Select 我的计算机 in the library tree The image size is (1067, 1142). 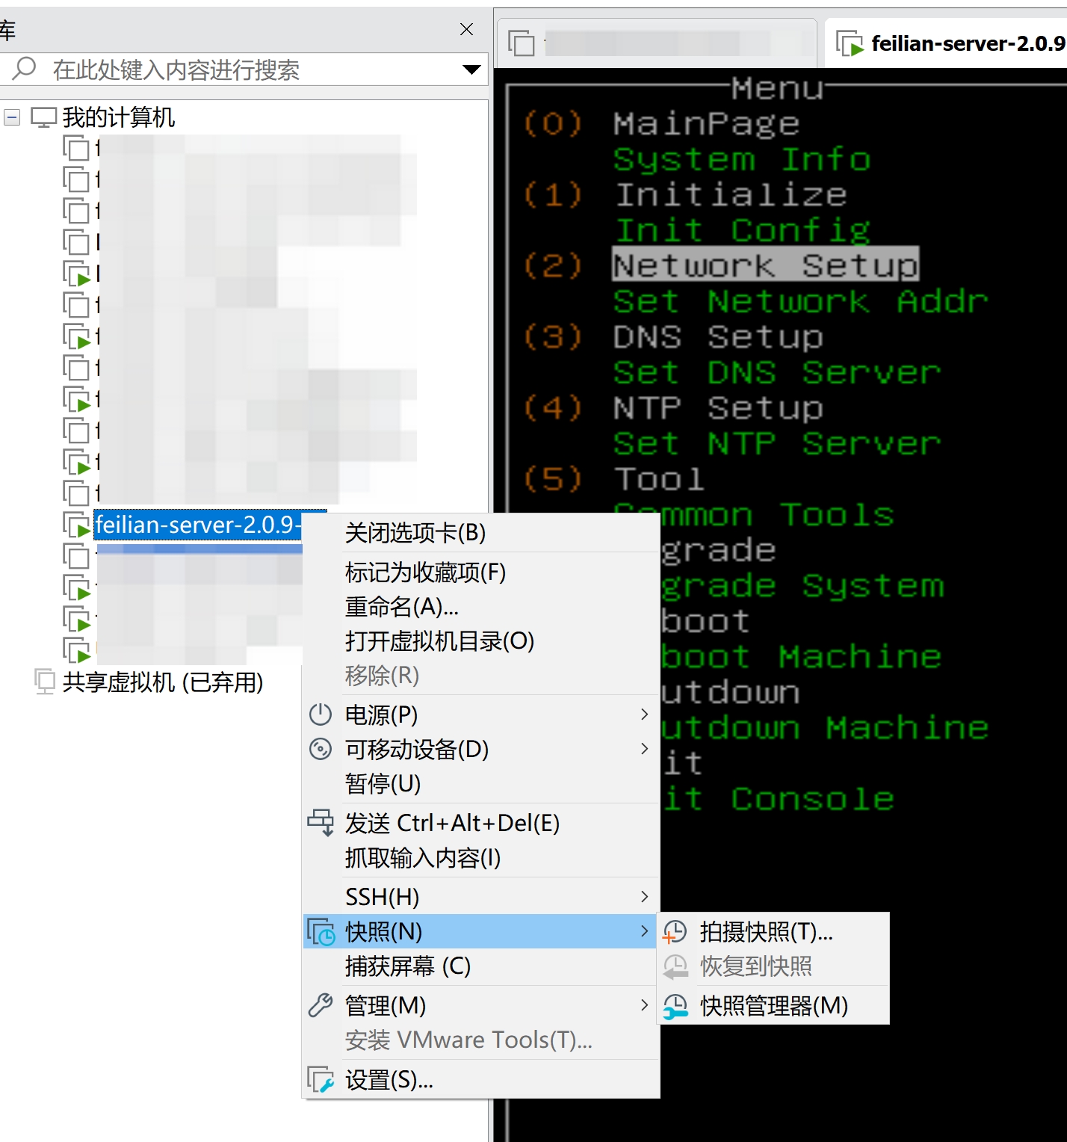pyautogui.click(x=118, y=117)
